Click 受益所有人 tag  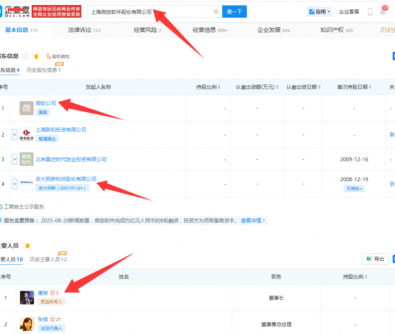pyautogui.click(x=51, y=302)
